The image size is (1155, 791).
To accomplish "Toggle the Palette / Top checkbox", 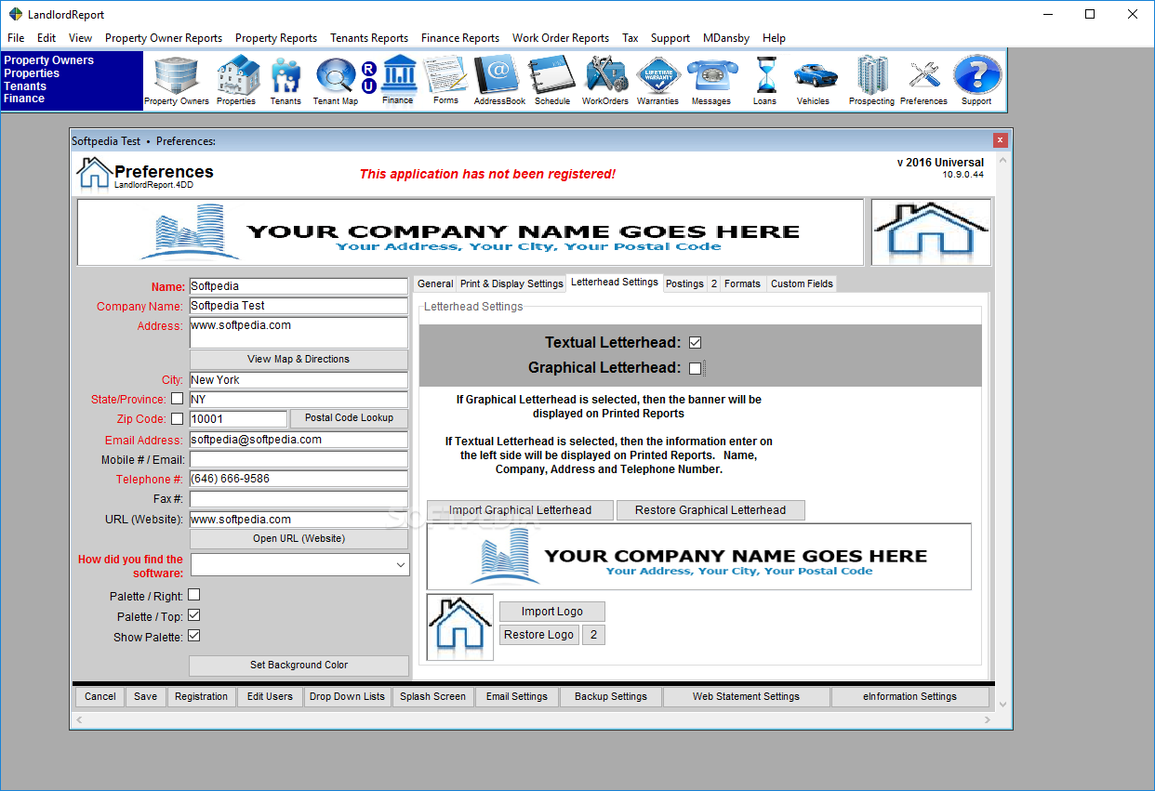I will point(194,615).
